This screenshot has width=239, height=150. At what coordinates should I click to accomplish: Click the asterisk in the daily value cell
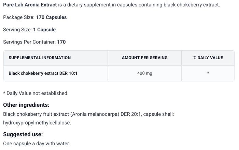coord(208,73)
